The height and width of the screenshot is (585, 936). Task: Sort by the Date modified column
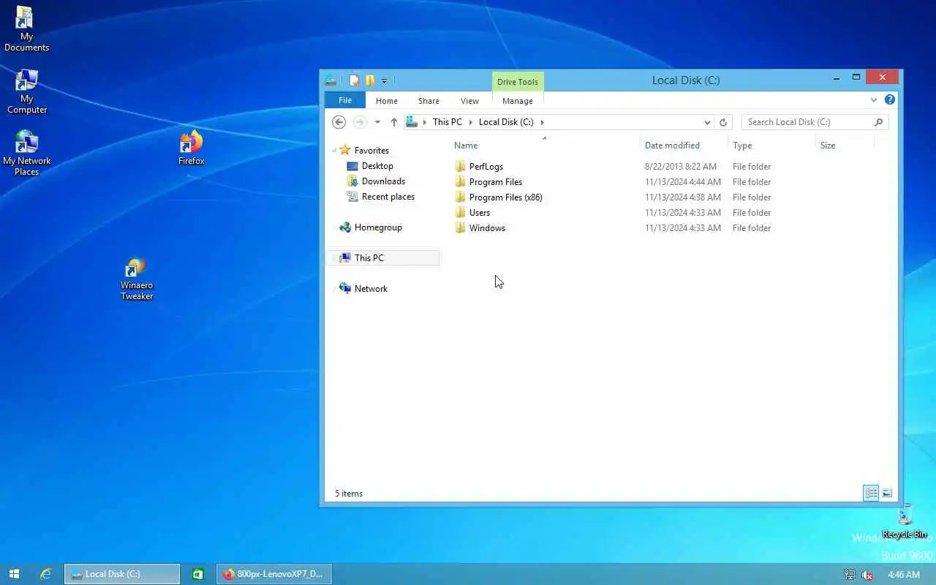672,146
